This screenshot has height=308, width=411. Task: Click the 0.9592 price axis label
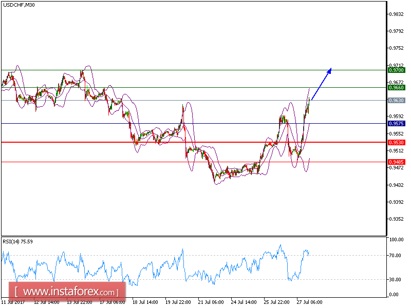396,117
